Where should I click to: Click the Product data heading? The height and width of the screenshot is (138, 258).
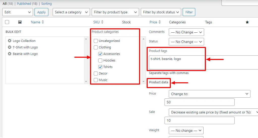point(158,82)
